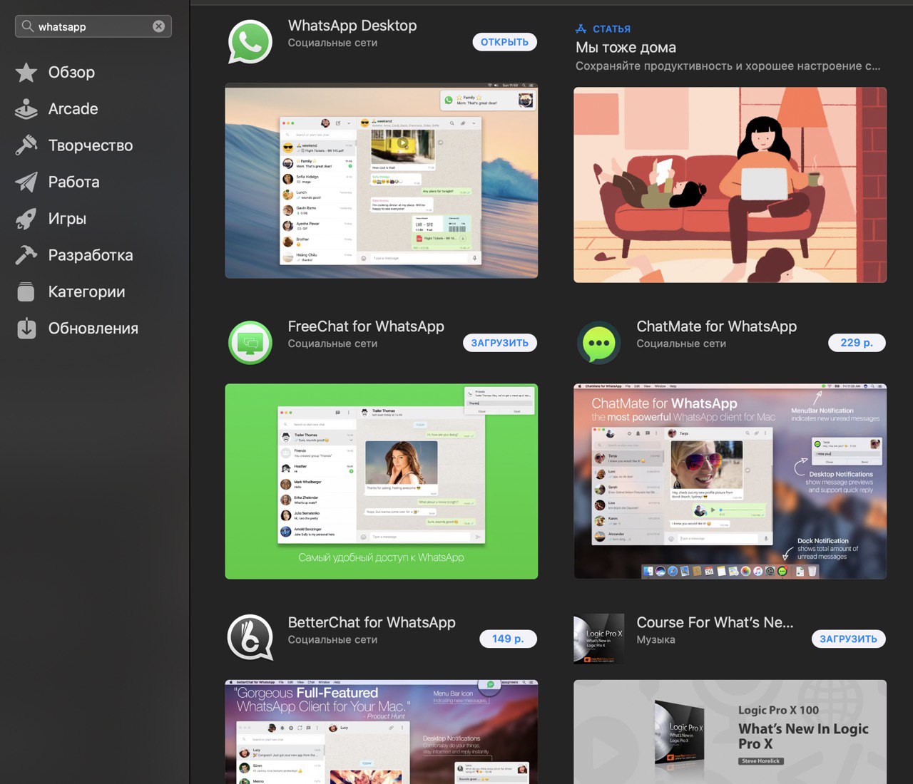Click the Музыка category label
Viewport: 913px width, 784px height.
pyautogui.click(x=656, y=640)
